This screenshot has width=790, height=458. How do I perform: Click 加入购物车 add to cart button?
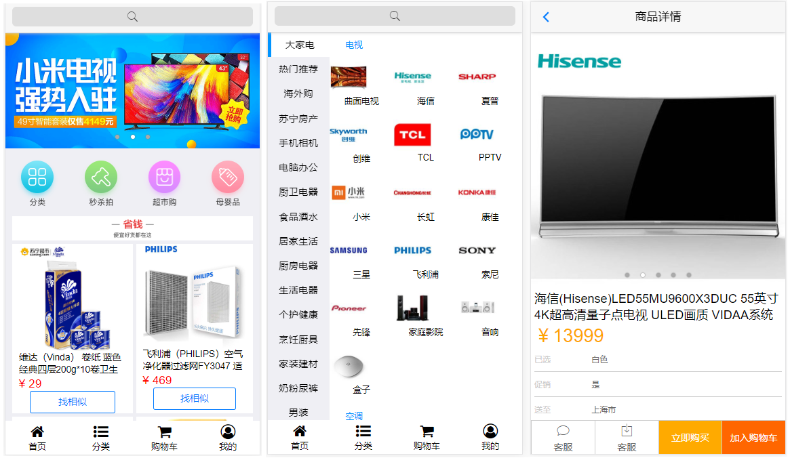pyautogui.click(x=754, y=438)
